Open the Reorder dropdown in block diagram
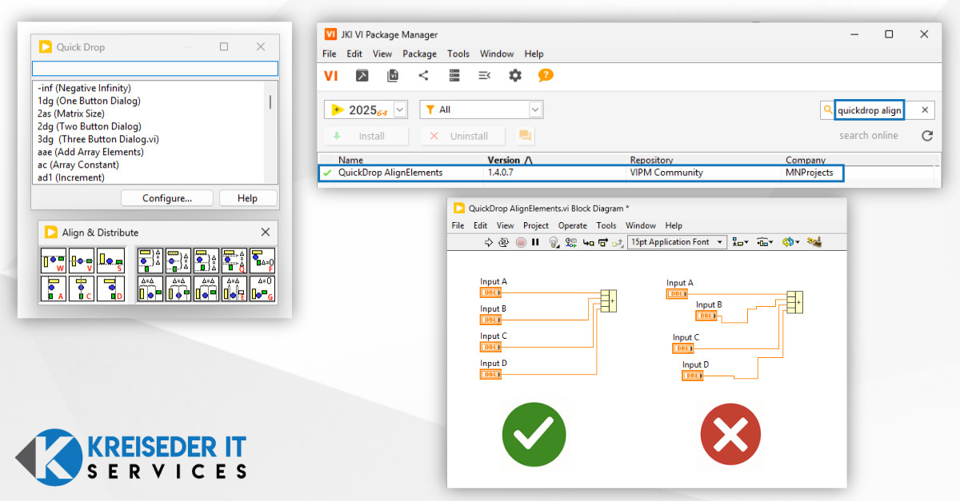The height and width of the screenshot is (501, 960). click(x=791, y=242)
